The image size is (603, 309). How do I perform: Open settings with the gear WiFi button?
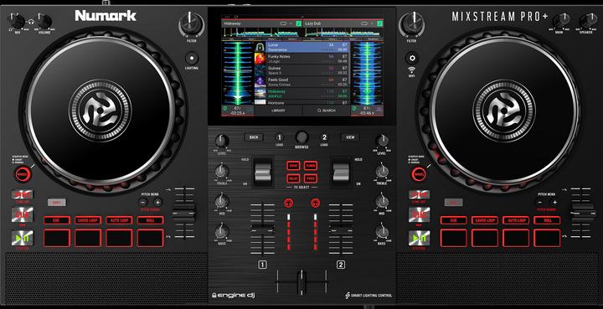[x=412, y=59]
